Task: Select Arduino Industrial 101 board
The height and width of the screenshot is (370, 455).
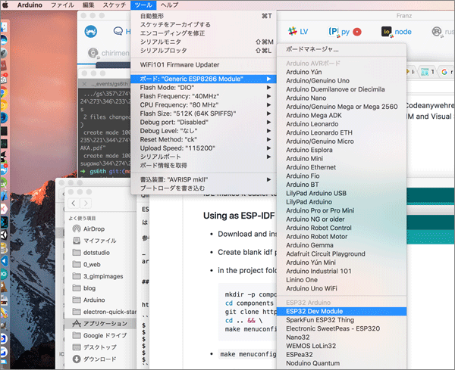Action: click(341, 272)
